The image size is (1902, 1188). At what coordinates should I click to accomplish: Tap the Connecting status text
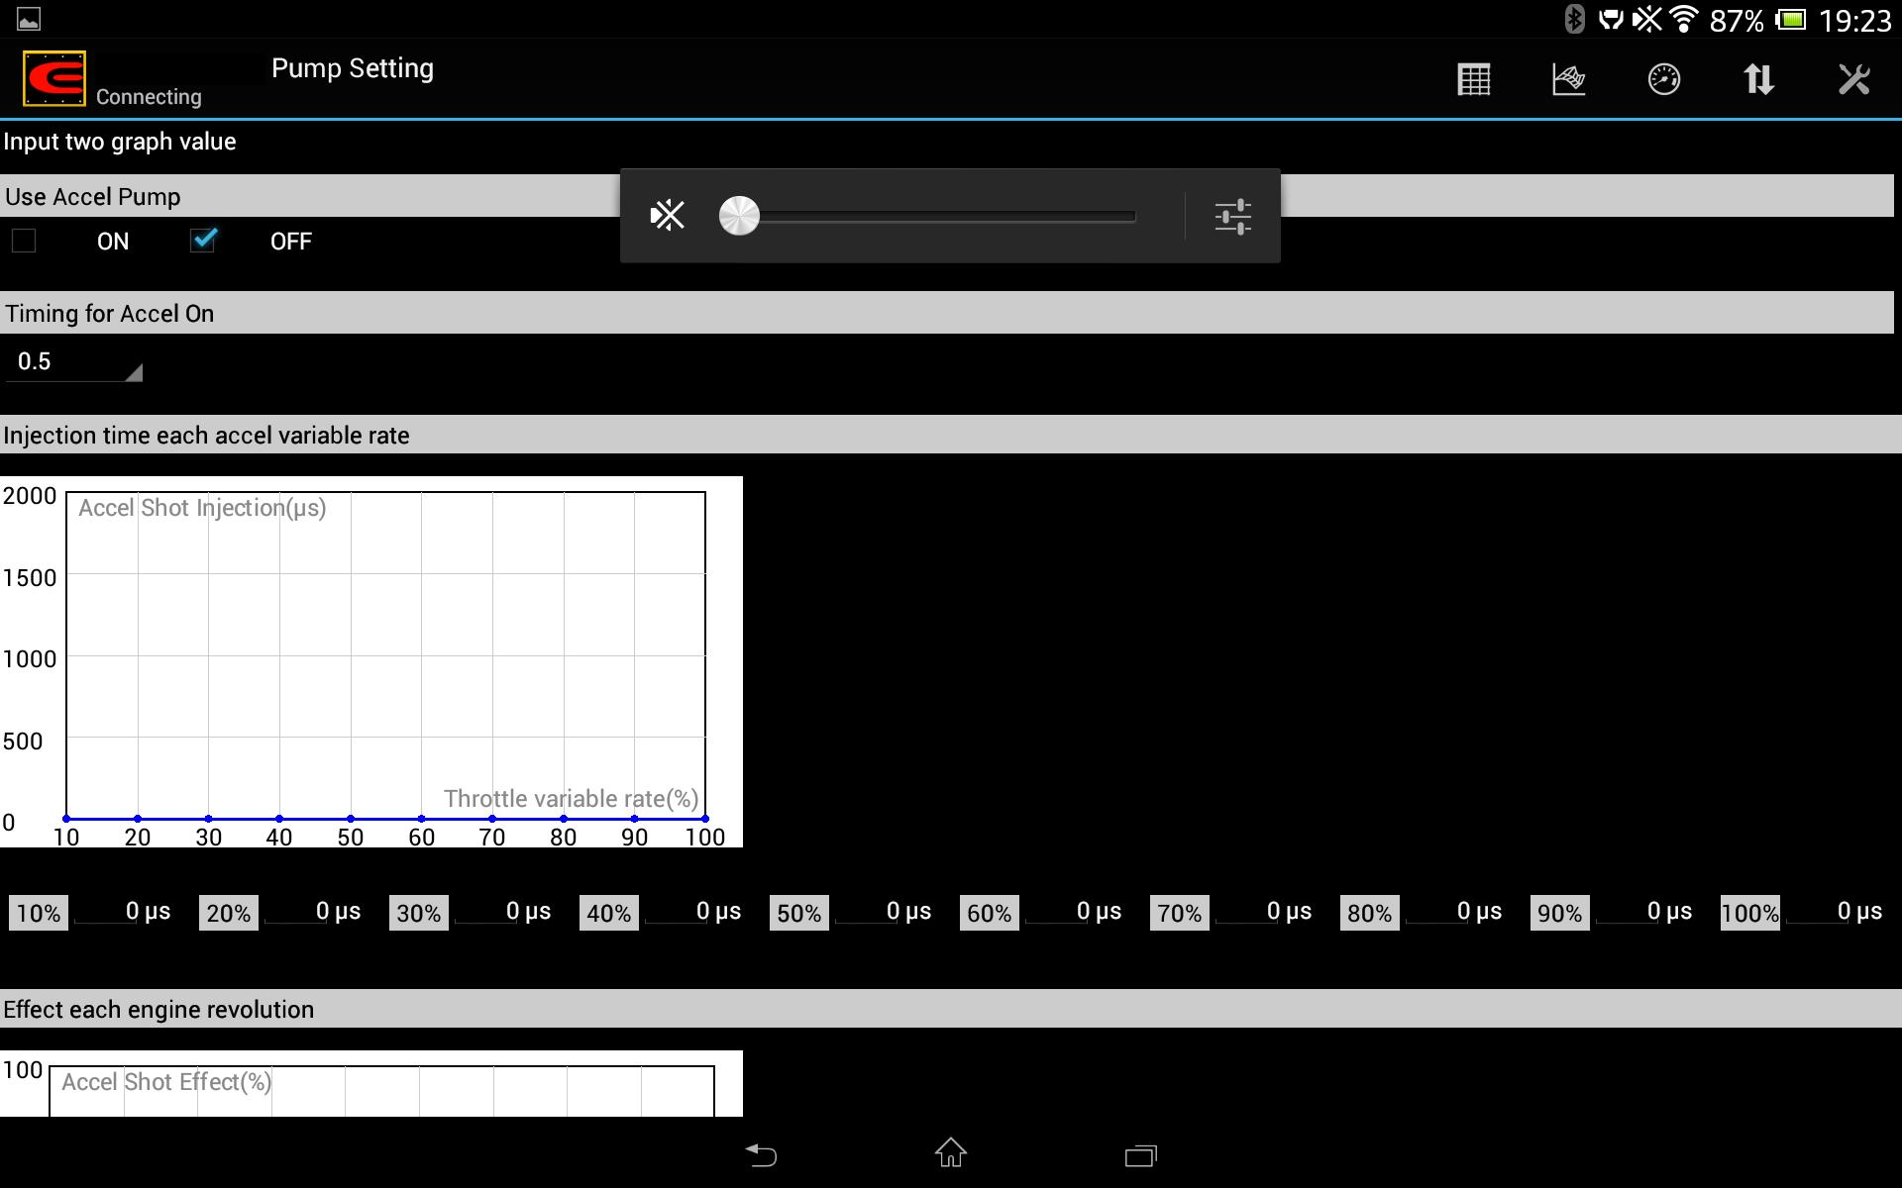click(x=149, y=97)
